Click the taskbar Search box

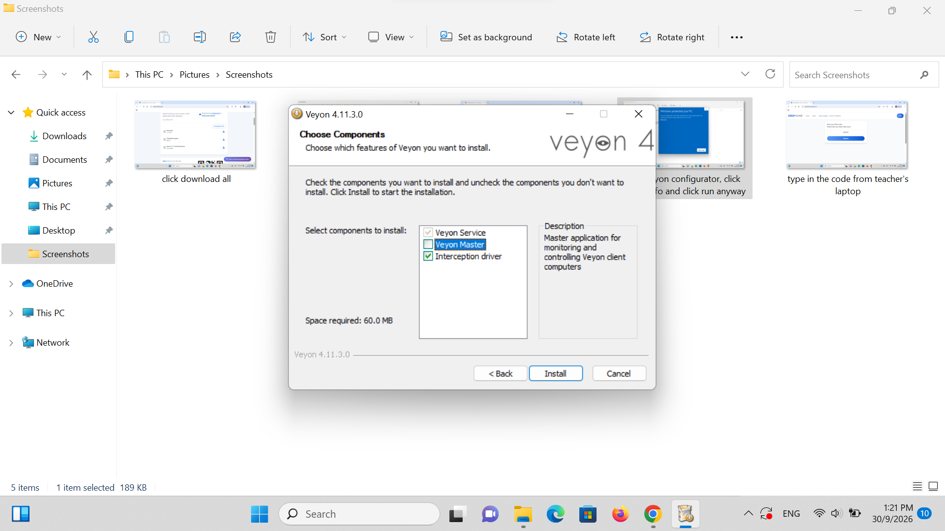359,514
